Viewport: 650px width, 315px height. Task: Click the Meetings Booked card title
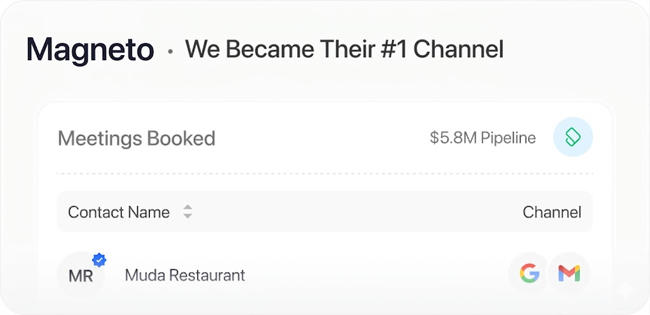[136, 138]
